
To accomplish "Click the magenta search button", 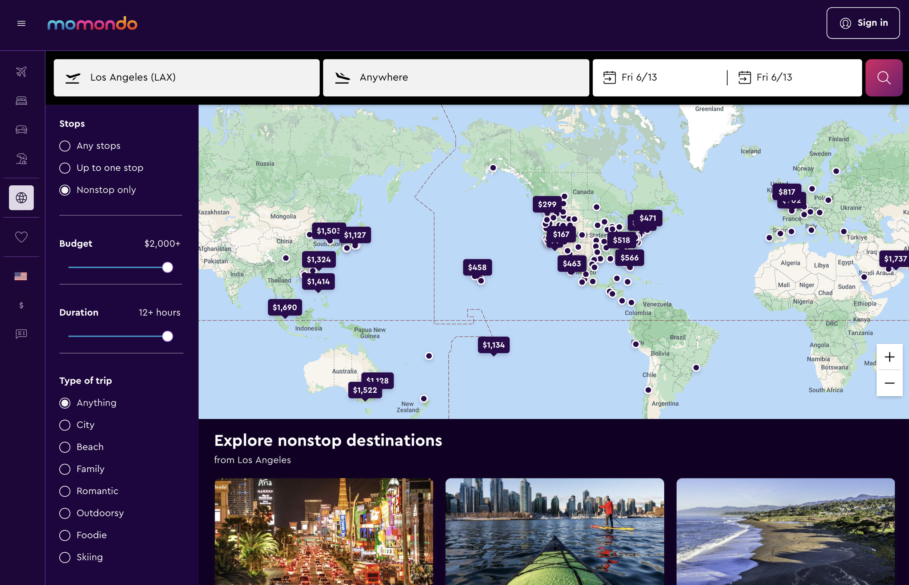I will point(884,77).
